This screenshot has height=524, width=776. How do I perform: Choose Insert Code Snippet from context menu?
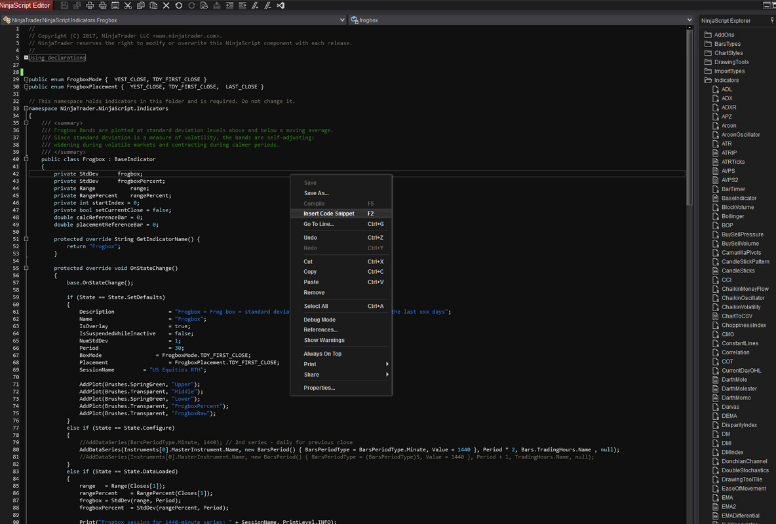[328, 214]
